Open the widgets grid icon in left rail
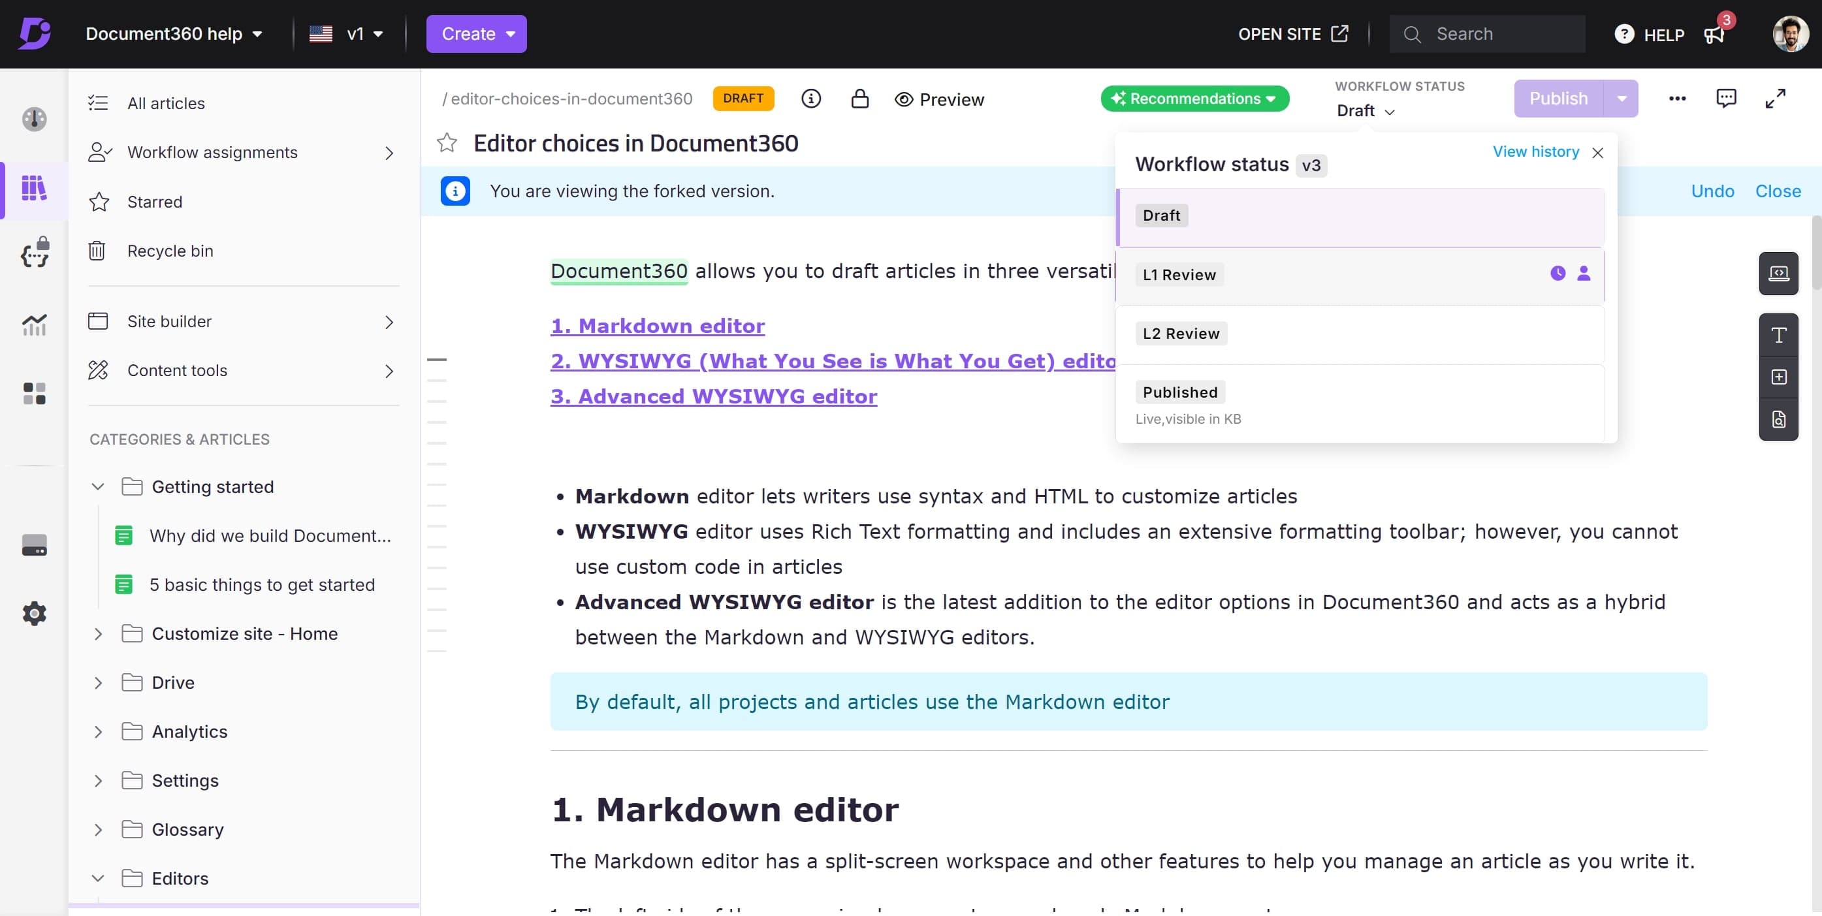 tap(35, 393)
